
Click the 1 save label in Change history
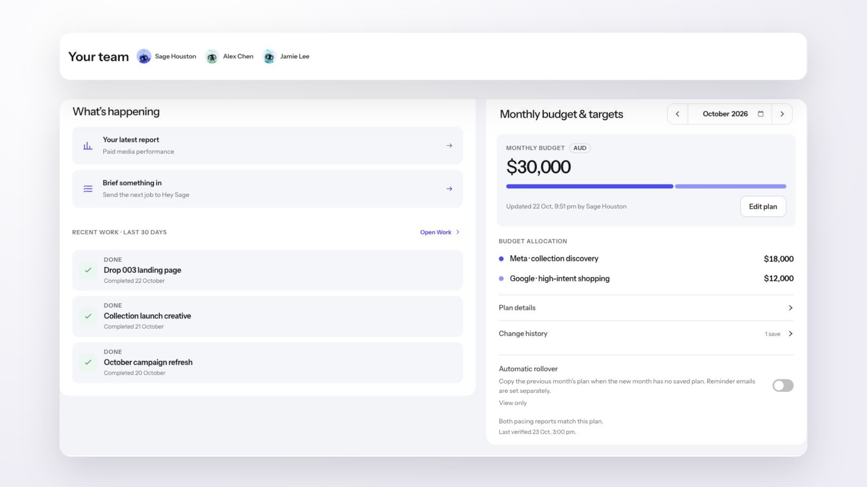coord(772,334)
